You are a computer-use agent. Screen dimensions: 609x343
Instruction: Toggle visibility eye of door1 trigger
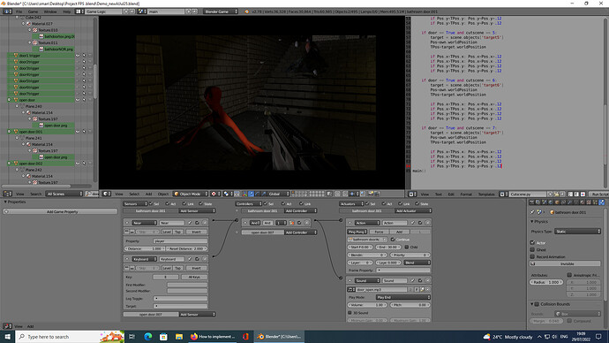[x=78, y=55]
